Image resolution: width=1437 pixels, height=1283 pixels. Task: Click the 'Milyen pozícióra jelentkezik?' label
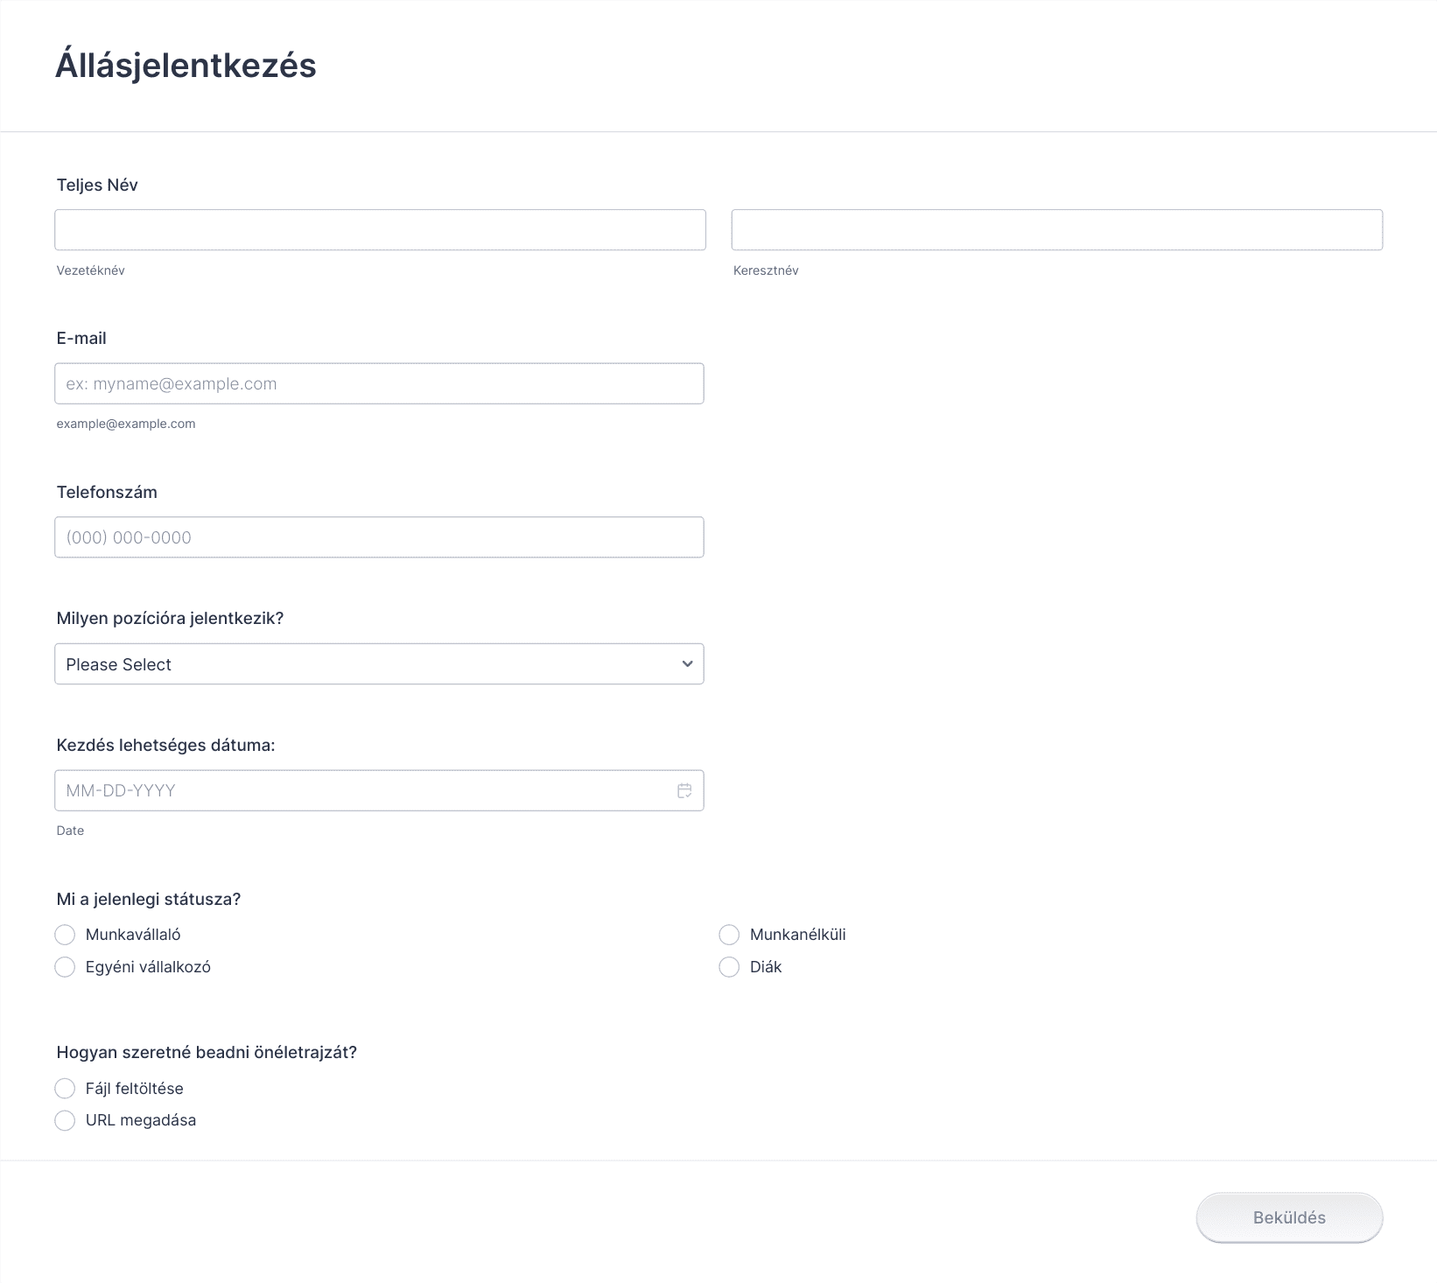pyautogui.click(x=170, y=618)
